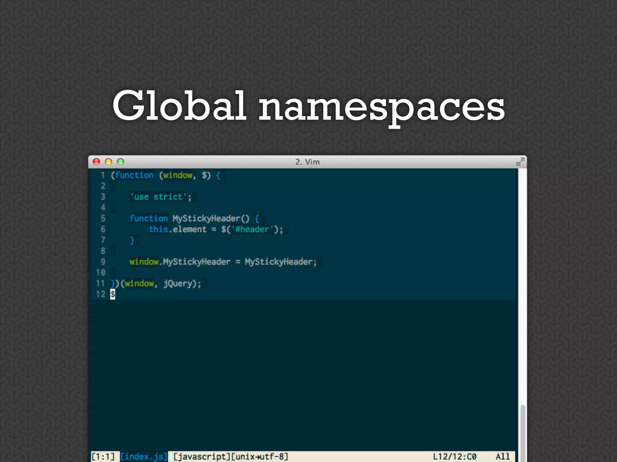
Task: Click '})(window, jQuery);' on line 11
Action: [156, 284]
